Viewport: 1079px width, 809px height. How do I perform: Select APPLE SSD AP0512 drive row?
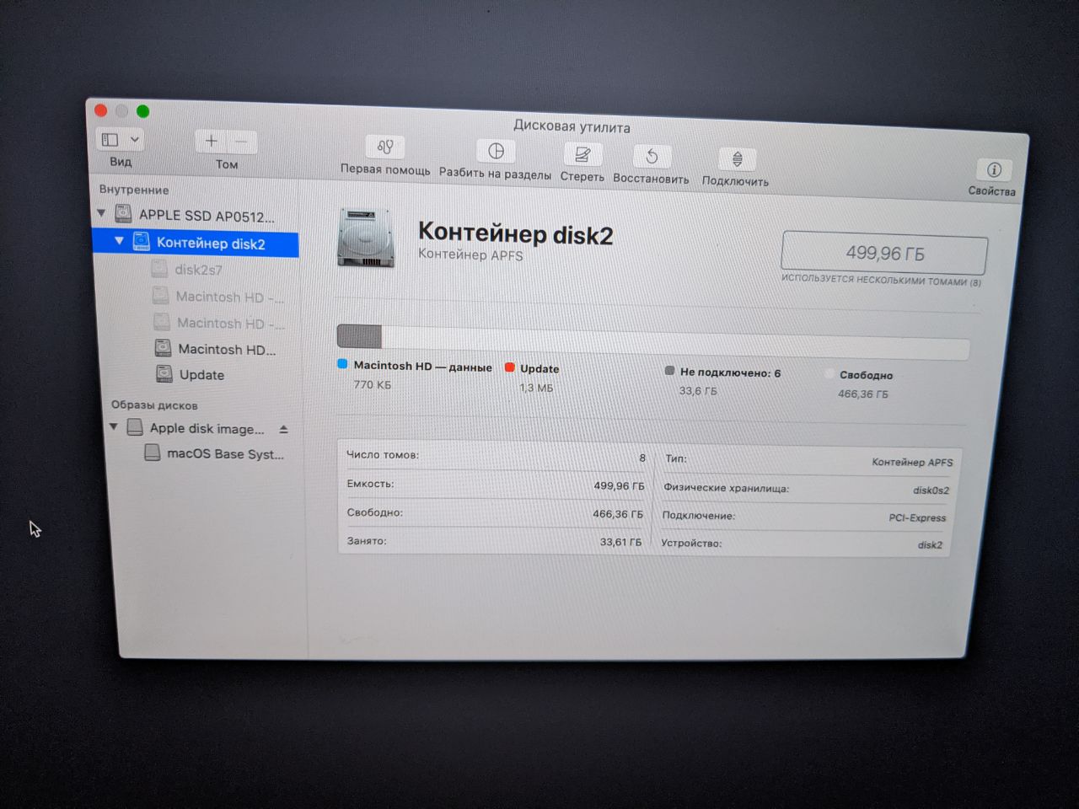point(196,215)
